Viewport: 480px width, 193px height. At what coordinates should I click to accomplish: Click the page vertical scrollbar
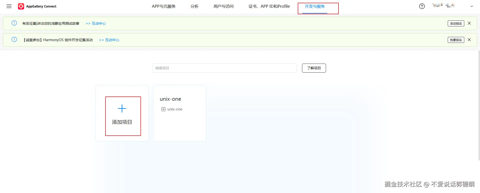coord(479,105)
